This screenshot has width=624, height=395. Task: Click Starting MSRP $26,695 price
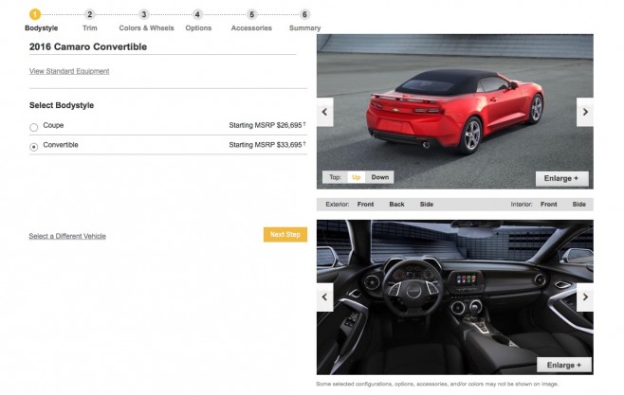(267, 125)
